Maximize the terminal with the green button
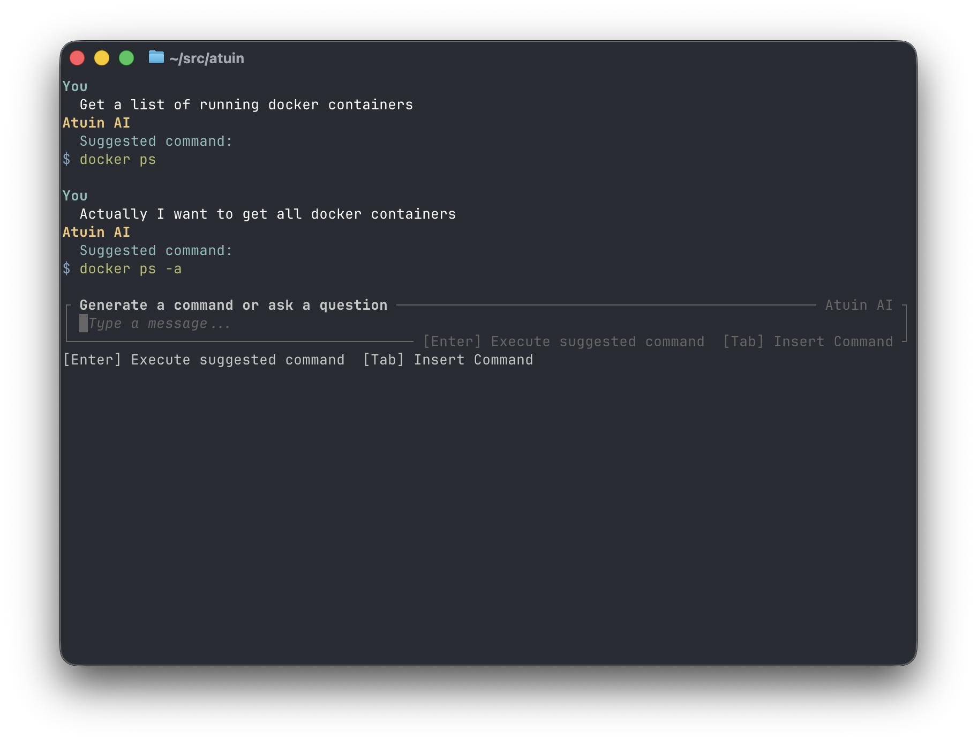This screenshot has height=745, width=977. click(x=126, y=58)
